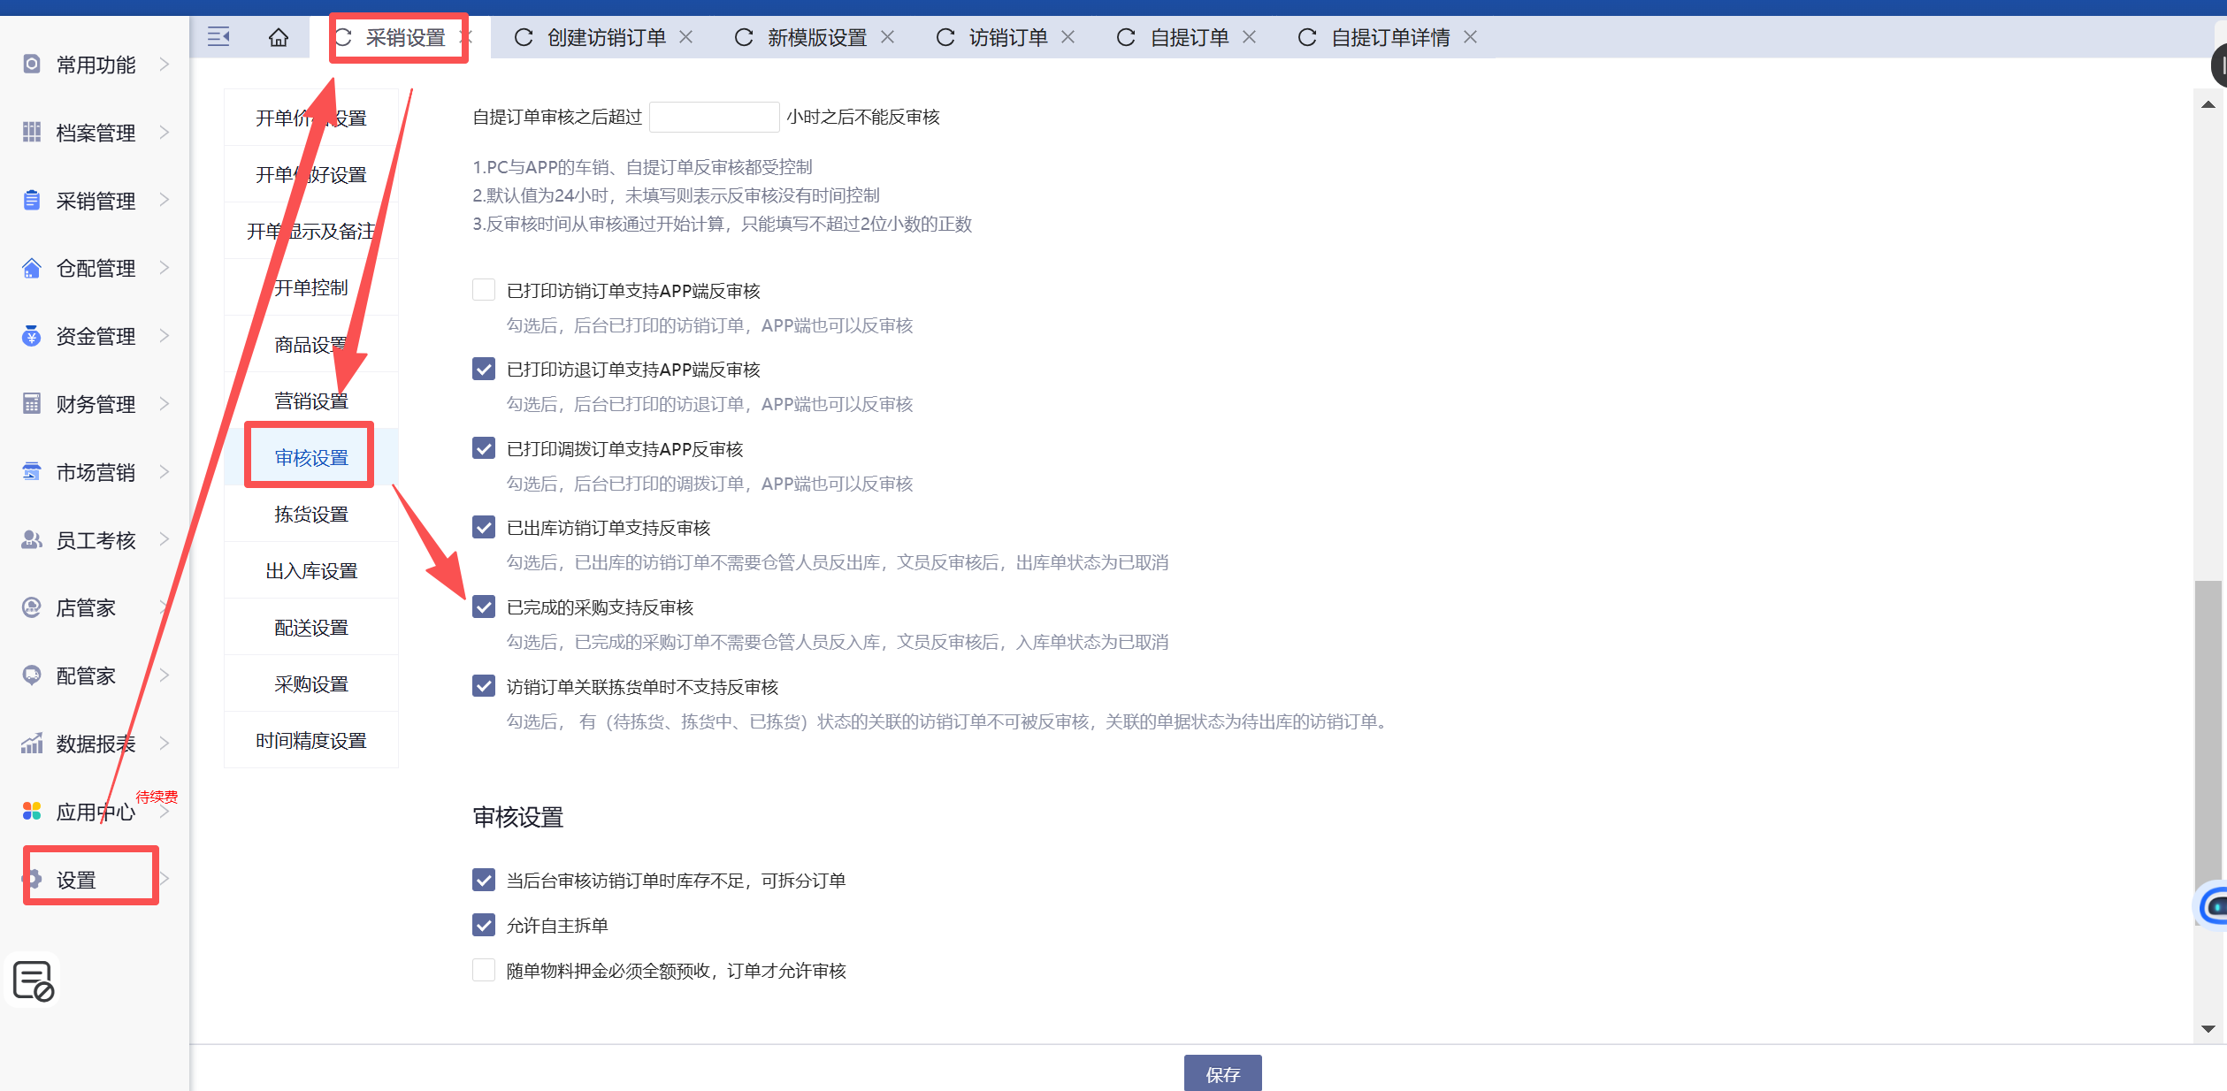The height and width of the screenshot is (1091, 2227).
Task: Expand the 档案管理 menu arrow
Action: [165, 132]
